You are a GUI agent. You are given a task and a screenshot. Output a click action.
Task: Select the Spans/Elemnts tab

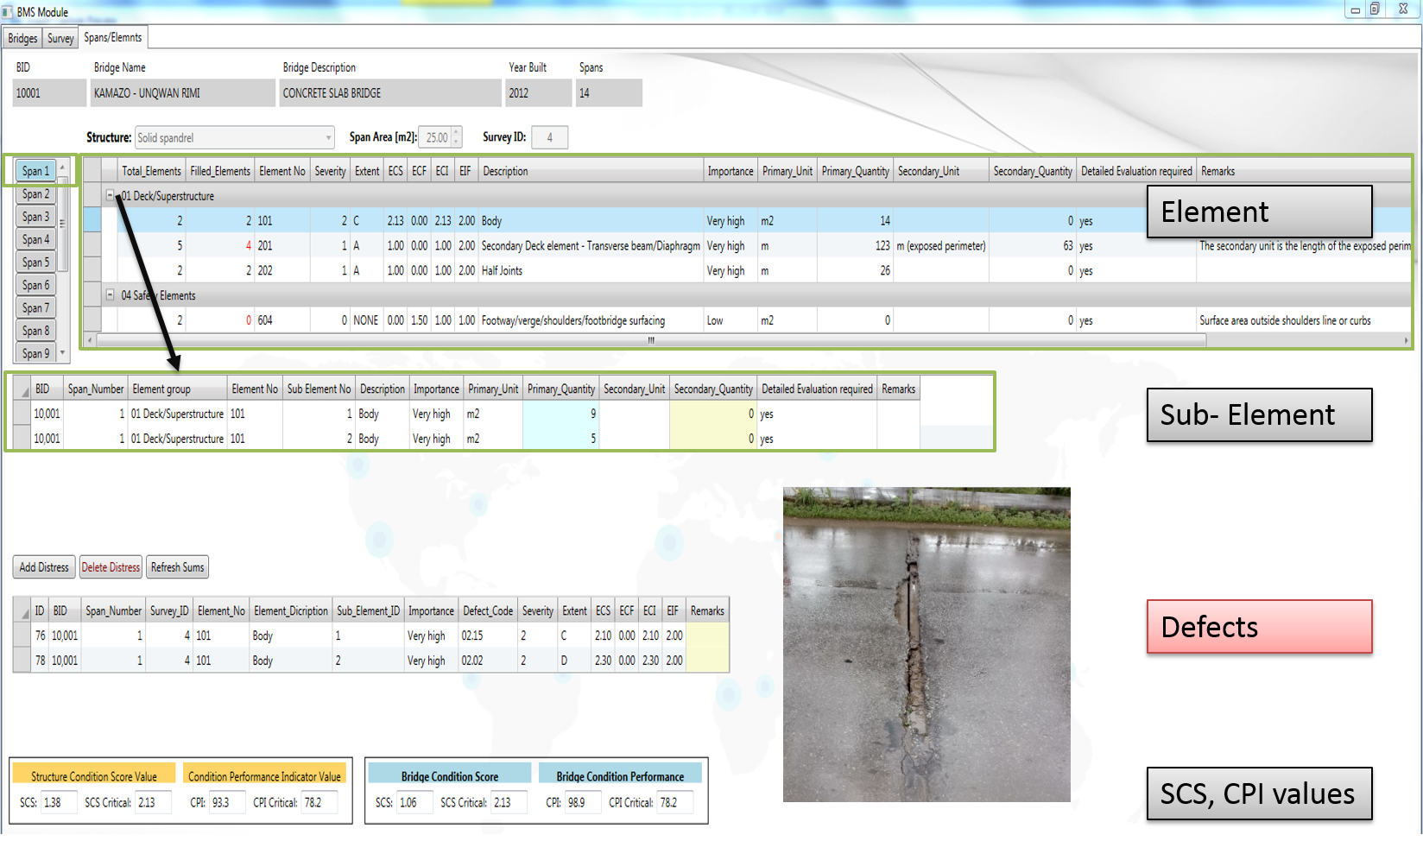[x=113, y=38]
